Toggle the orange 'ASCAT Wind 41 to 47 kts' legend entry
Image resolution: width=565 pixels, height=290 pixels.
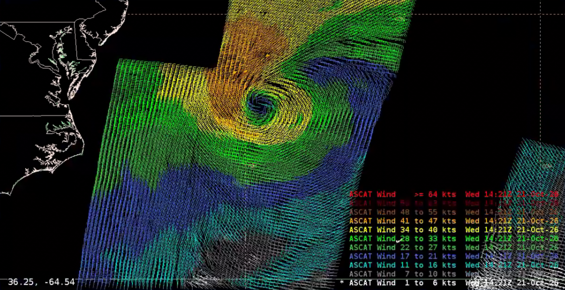pyautogui.click(x=454, y=221)
